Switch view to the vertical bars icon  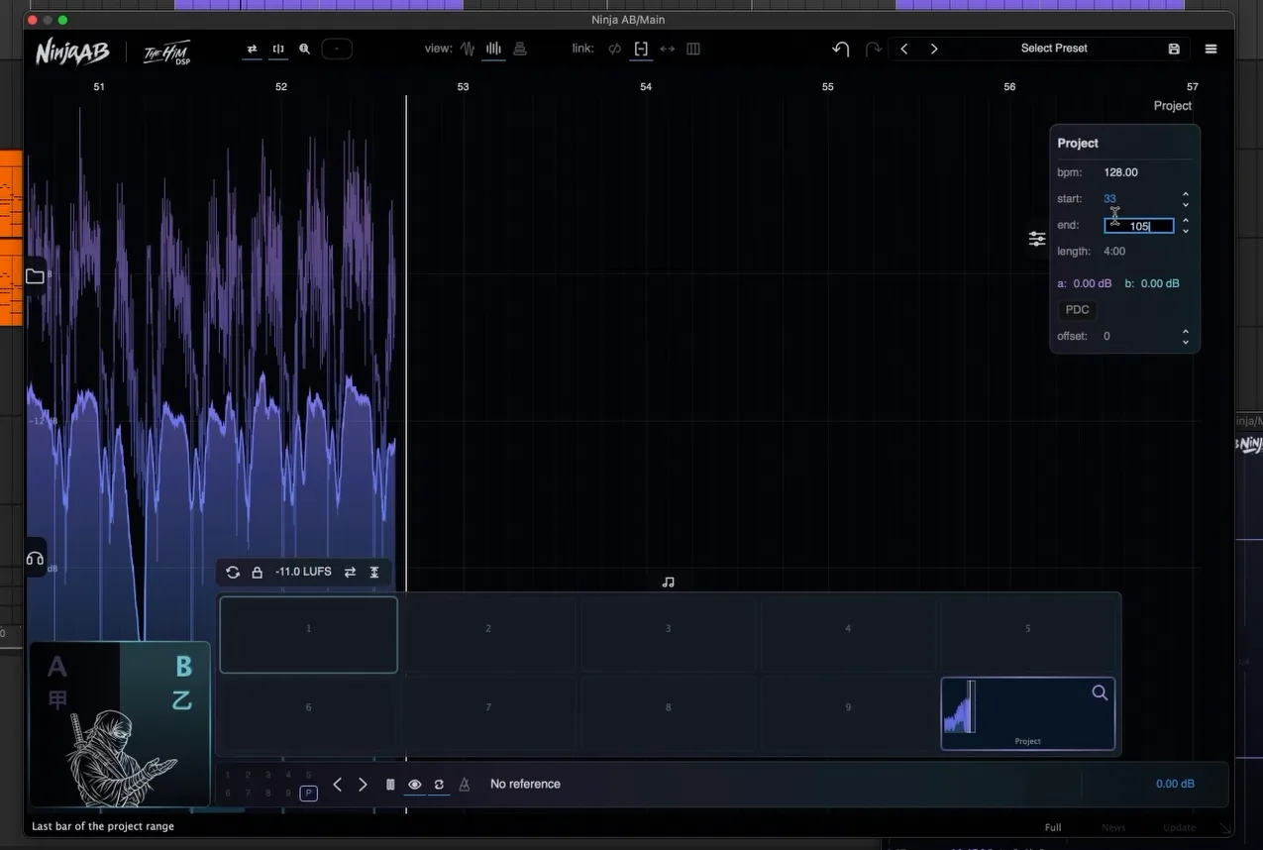coord(493,49)
